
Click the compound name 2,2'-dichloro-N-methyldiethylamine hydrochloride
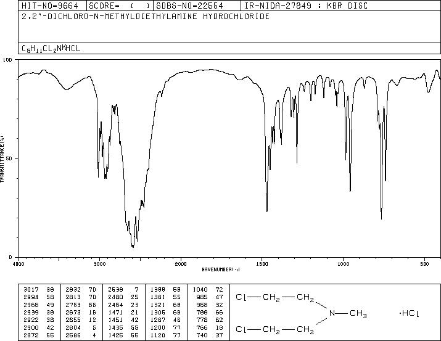146,17
